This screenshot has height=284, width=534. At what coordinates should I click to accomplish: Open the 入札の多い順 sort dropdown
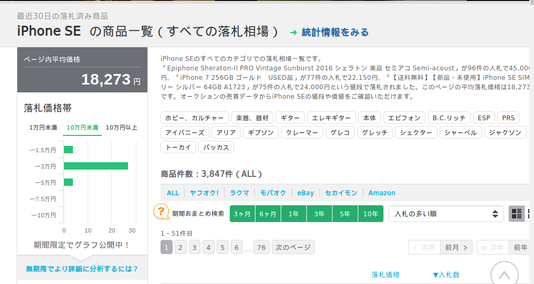(446, 214)
